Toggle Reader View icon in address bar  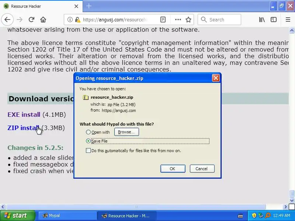pos(163,20)
